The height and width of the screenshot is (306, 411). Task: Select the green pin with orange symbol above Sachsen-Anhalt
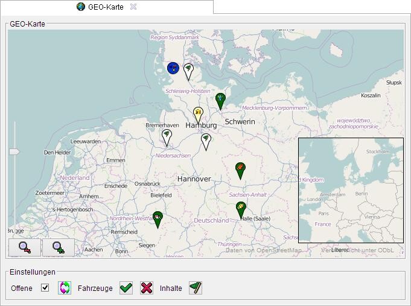point(240,171)
